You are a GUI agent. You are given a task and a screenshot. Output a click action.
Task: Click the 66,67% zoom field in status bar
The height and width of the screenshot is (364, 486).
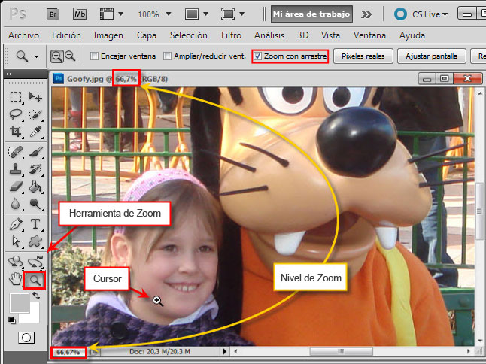click(68, 352)
